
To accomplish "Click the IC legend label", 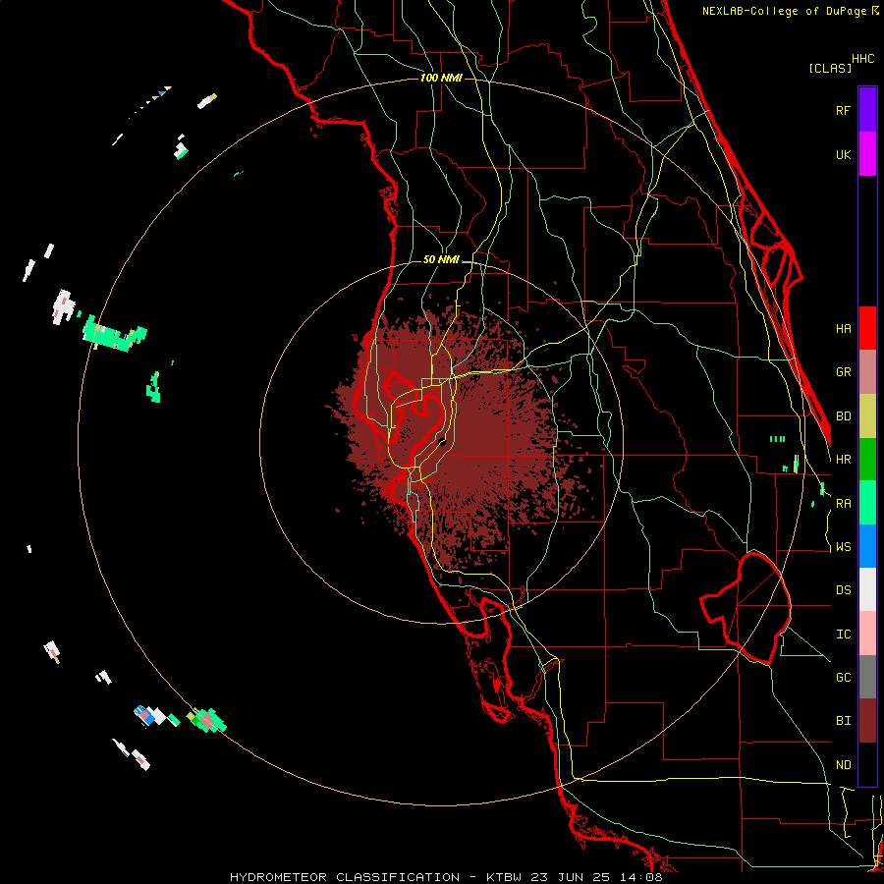I will click(843, 635).
